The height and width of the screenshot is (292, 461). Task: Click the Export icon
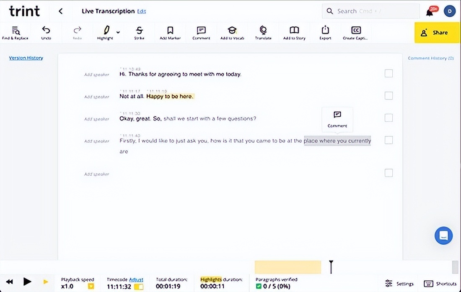tap(325, 33)
